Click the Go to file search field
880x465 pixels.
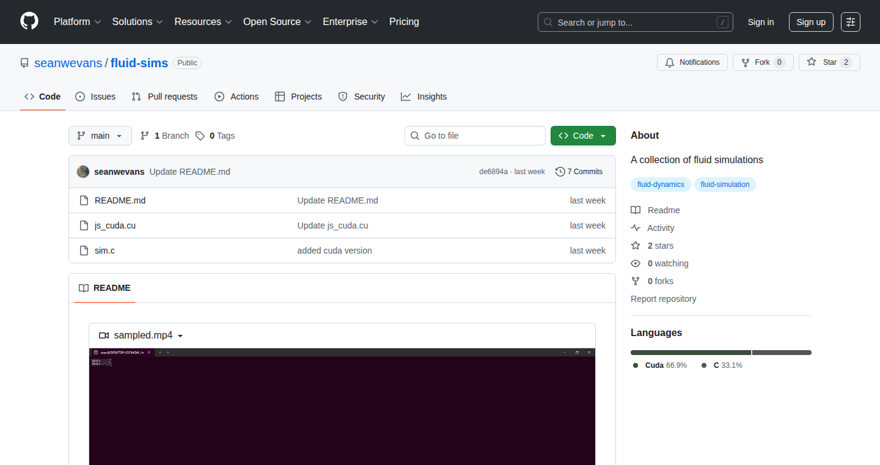(x=475, y=136)
